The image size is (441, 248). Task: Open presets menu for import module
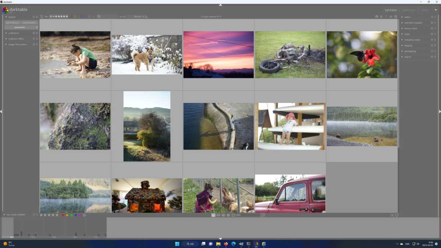(x=37, y=17)
